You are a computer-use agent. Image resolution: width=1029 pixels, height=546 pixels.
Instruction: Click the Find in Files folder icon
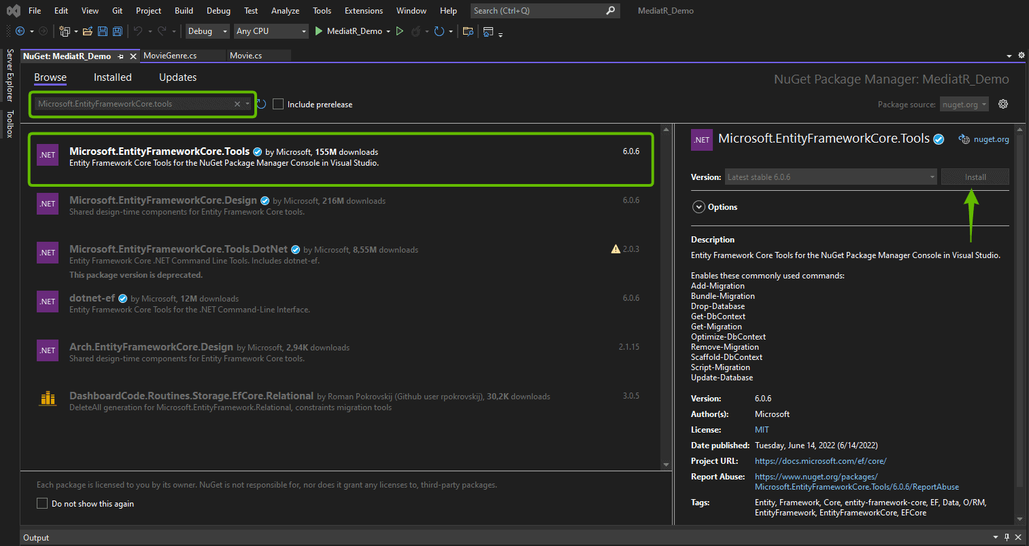pyautogui.click(x=467, y=31)
